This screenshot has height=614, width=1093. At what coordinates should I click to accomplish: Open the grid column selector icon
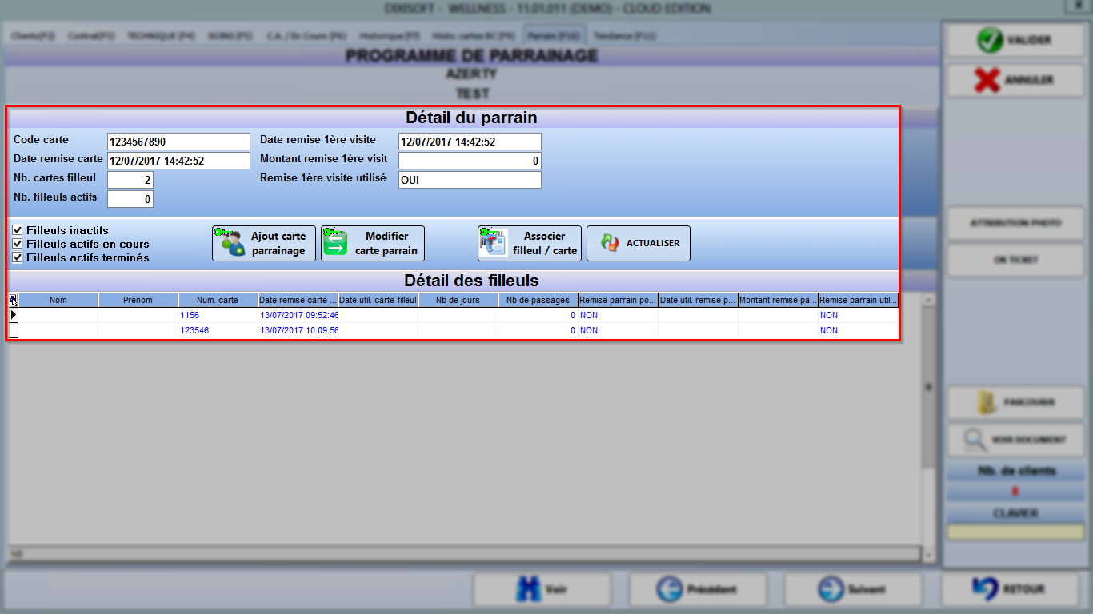(x=14, y=301)
